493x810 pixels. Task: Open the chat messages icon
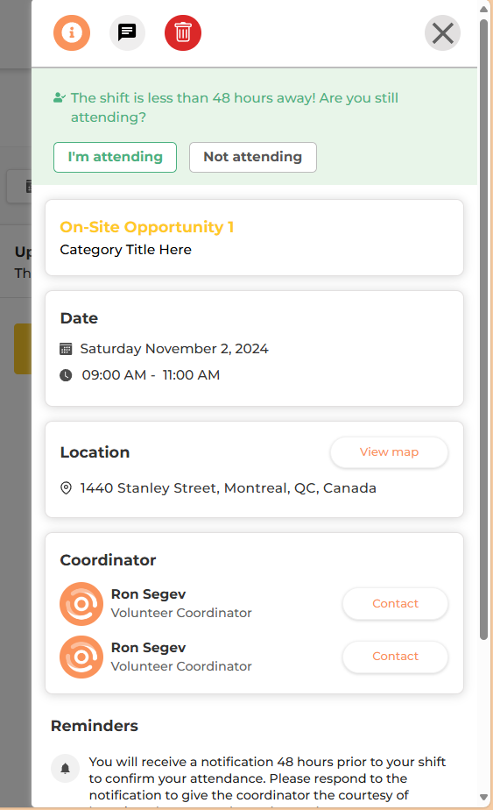pyautogui.click(x=127, y=32)
